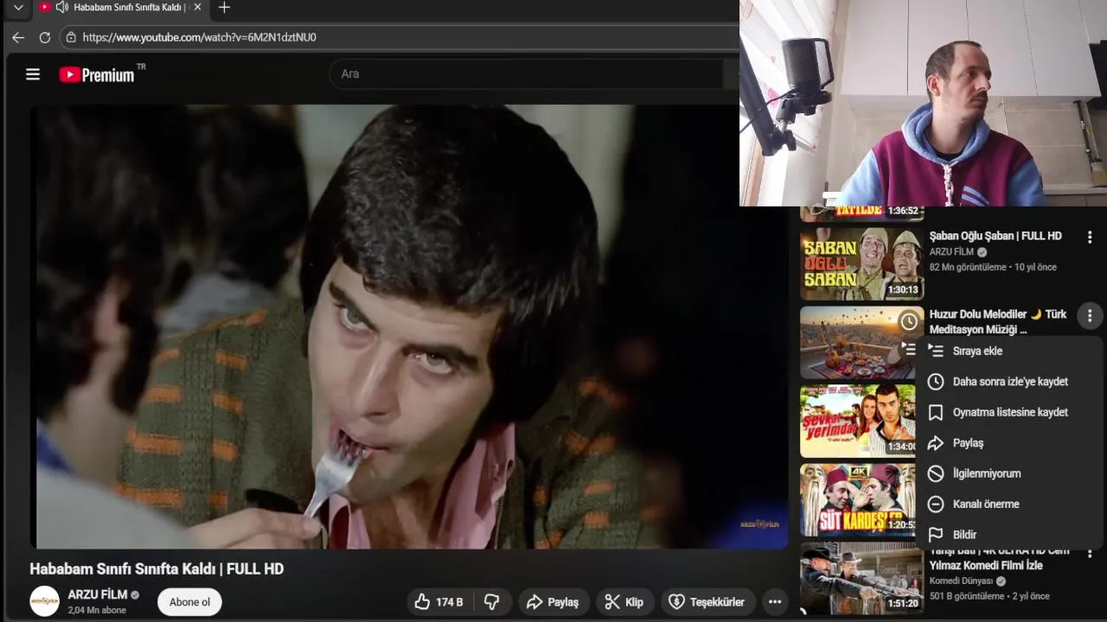Open more actions ellipsis below video
Screen dimensions: 1107x622
[x=775, y=602]
